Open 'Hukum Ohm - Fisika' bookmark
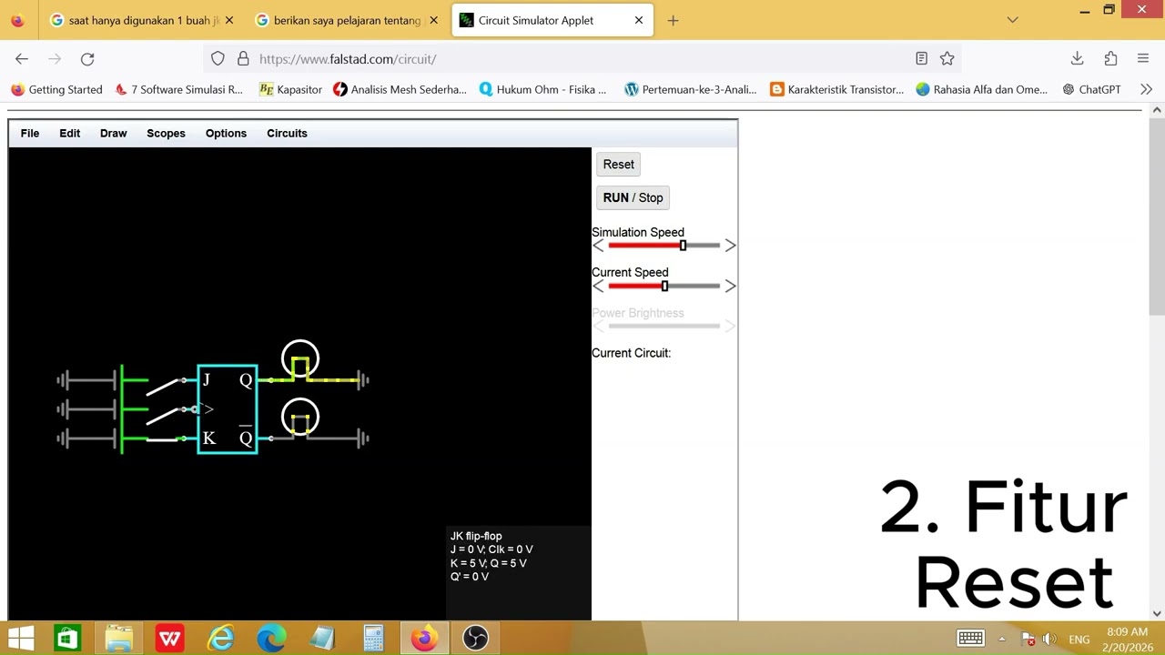This screenshot has height=655, width=1165. pyautogui.click(x=542, y=89)
